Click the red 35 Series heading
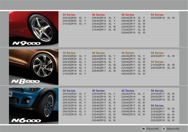The height and width of the screenshot is (132, 188). 69,15
